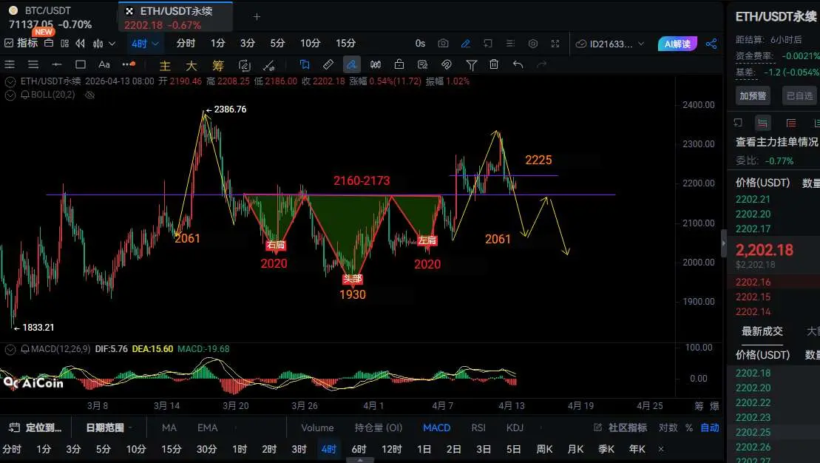Click the padlock lock drawings icon
Viewport: 820px width, 463px height.
(399, 64)
